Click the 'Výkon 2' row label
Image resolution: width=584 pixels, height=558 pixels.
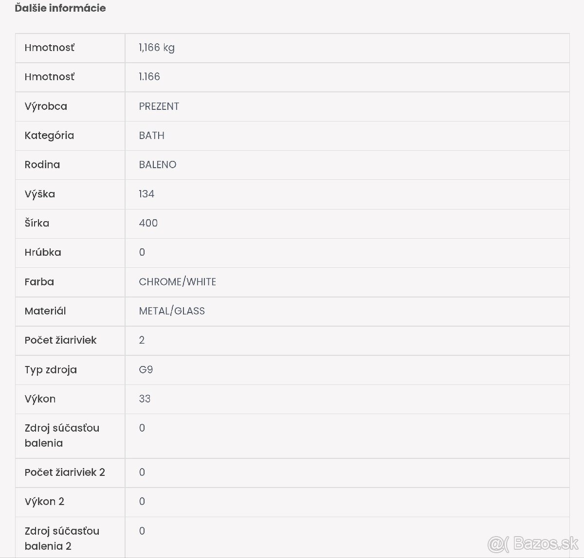pyautogui.click(x=44, y=502)
